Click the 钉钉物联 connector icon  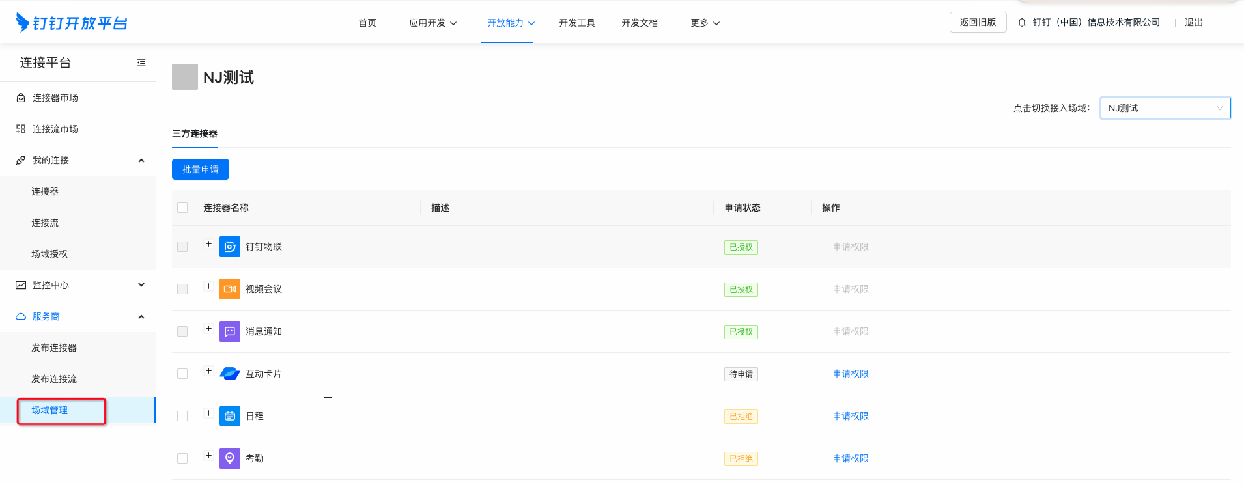point(230,247)
